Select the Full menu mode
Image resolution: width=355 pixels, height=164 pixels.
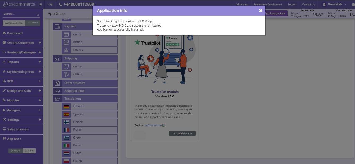point(33,23)
